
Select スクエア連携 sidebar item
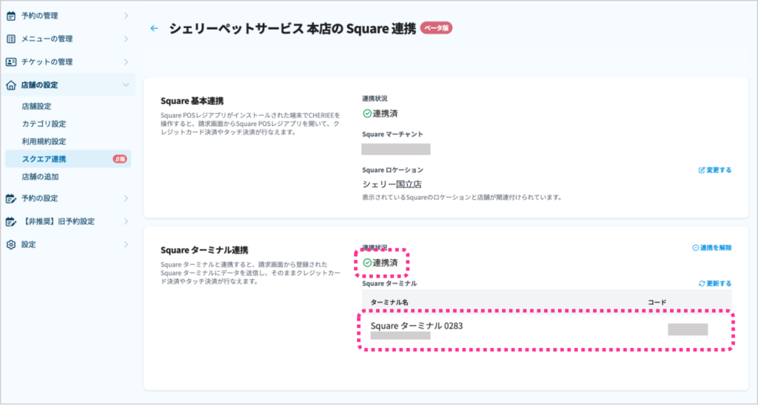[44, 159]
